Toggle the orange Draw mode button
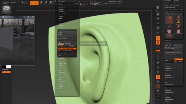The image size is (186, 104). (36, 3)
